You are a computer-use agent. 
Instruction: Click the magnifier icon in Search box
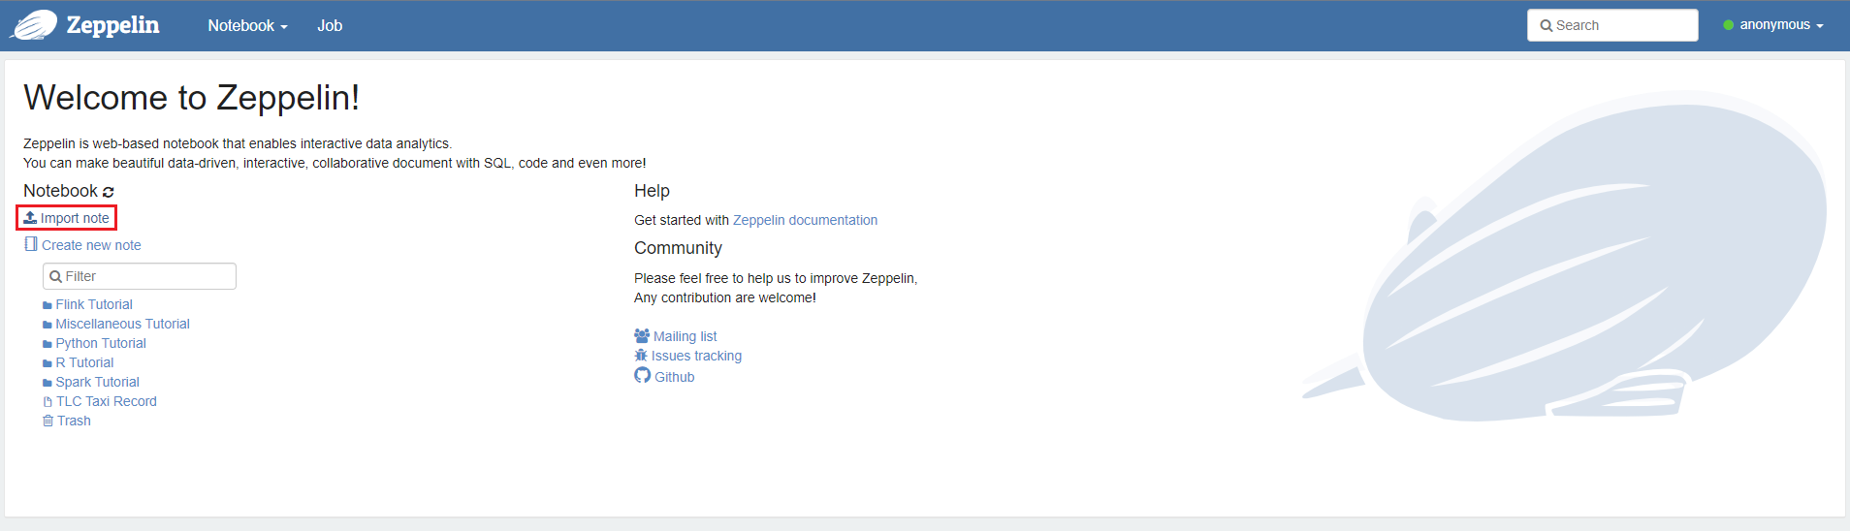point(1547,26)
